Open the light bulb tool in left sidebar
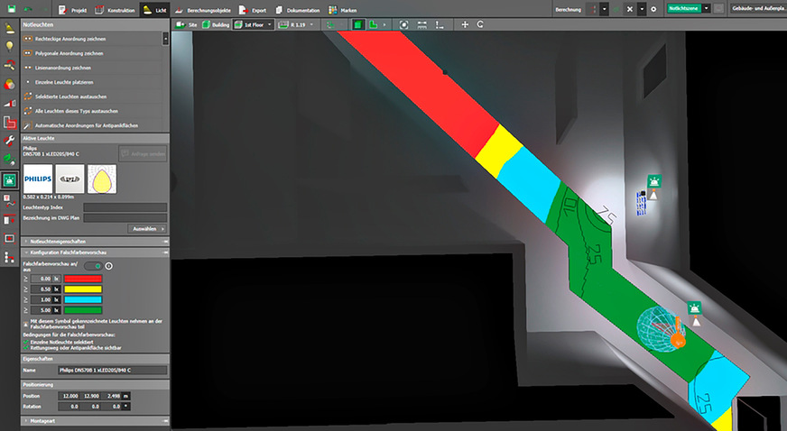 click(10, 46)
